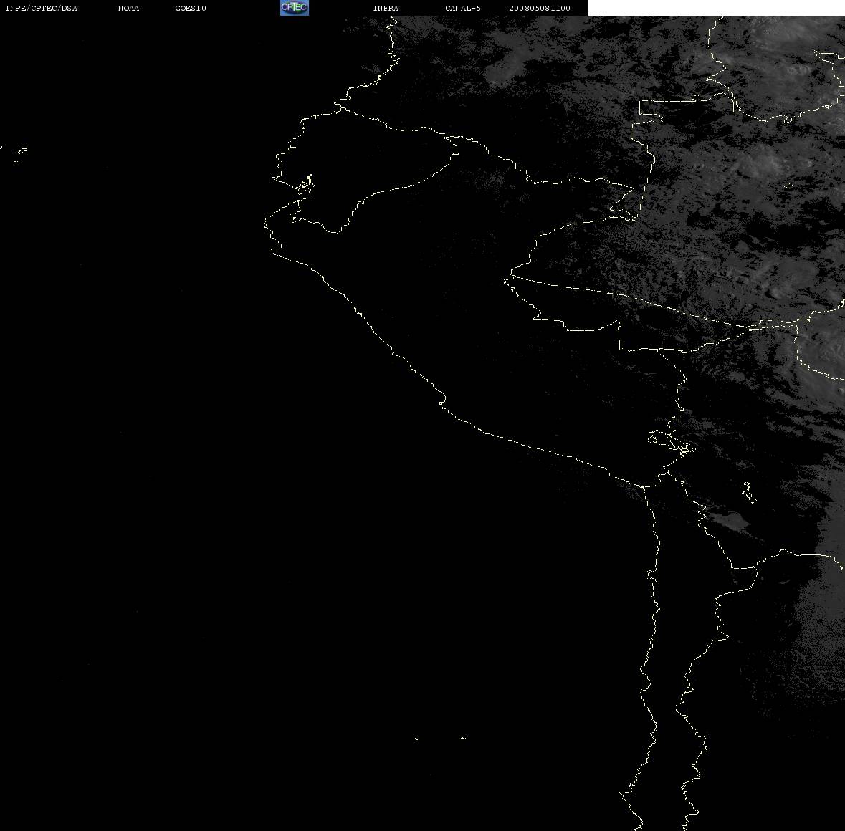Click the right small white island dot offshore Chile
This screenshot has width=845, height=831.
(x=462, y=738)
